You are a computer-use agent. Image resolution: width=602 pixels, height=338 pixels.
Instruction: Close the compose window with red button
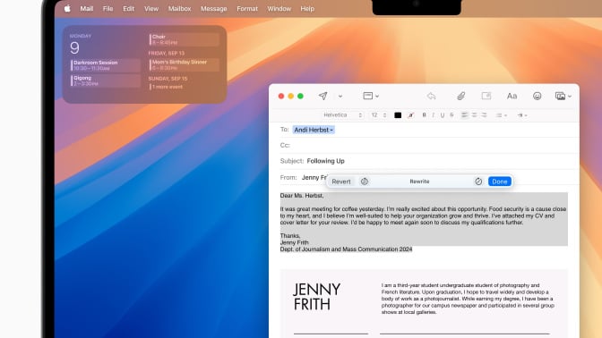tap(281, 97)
